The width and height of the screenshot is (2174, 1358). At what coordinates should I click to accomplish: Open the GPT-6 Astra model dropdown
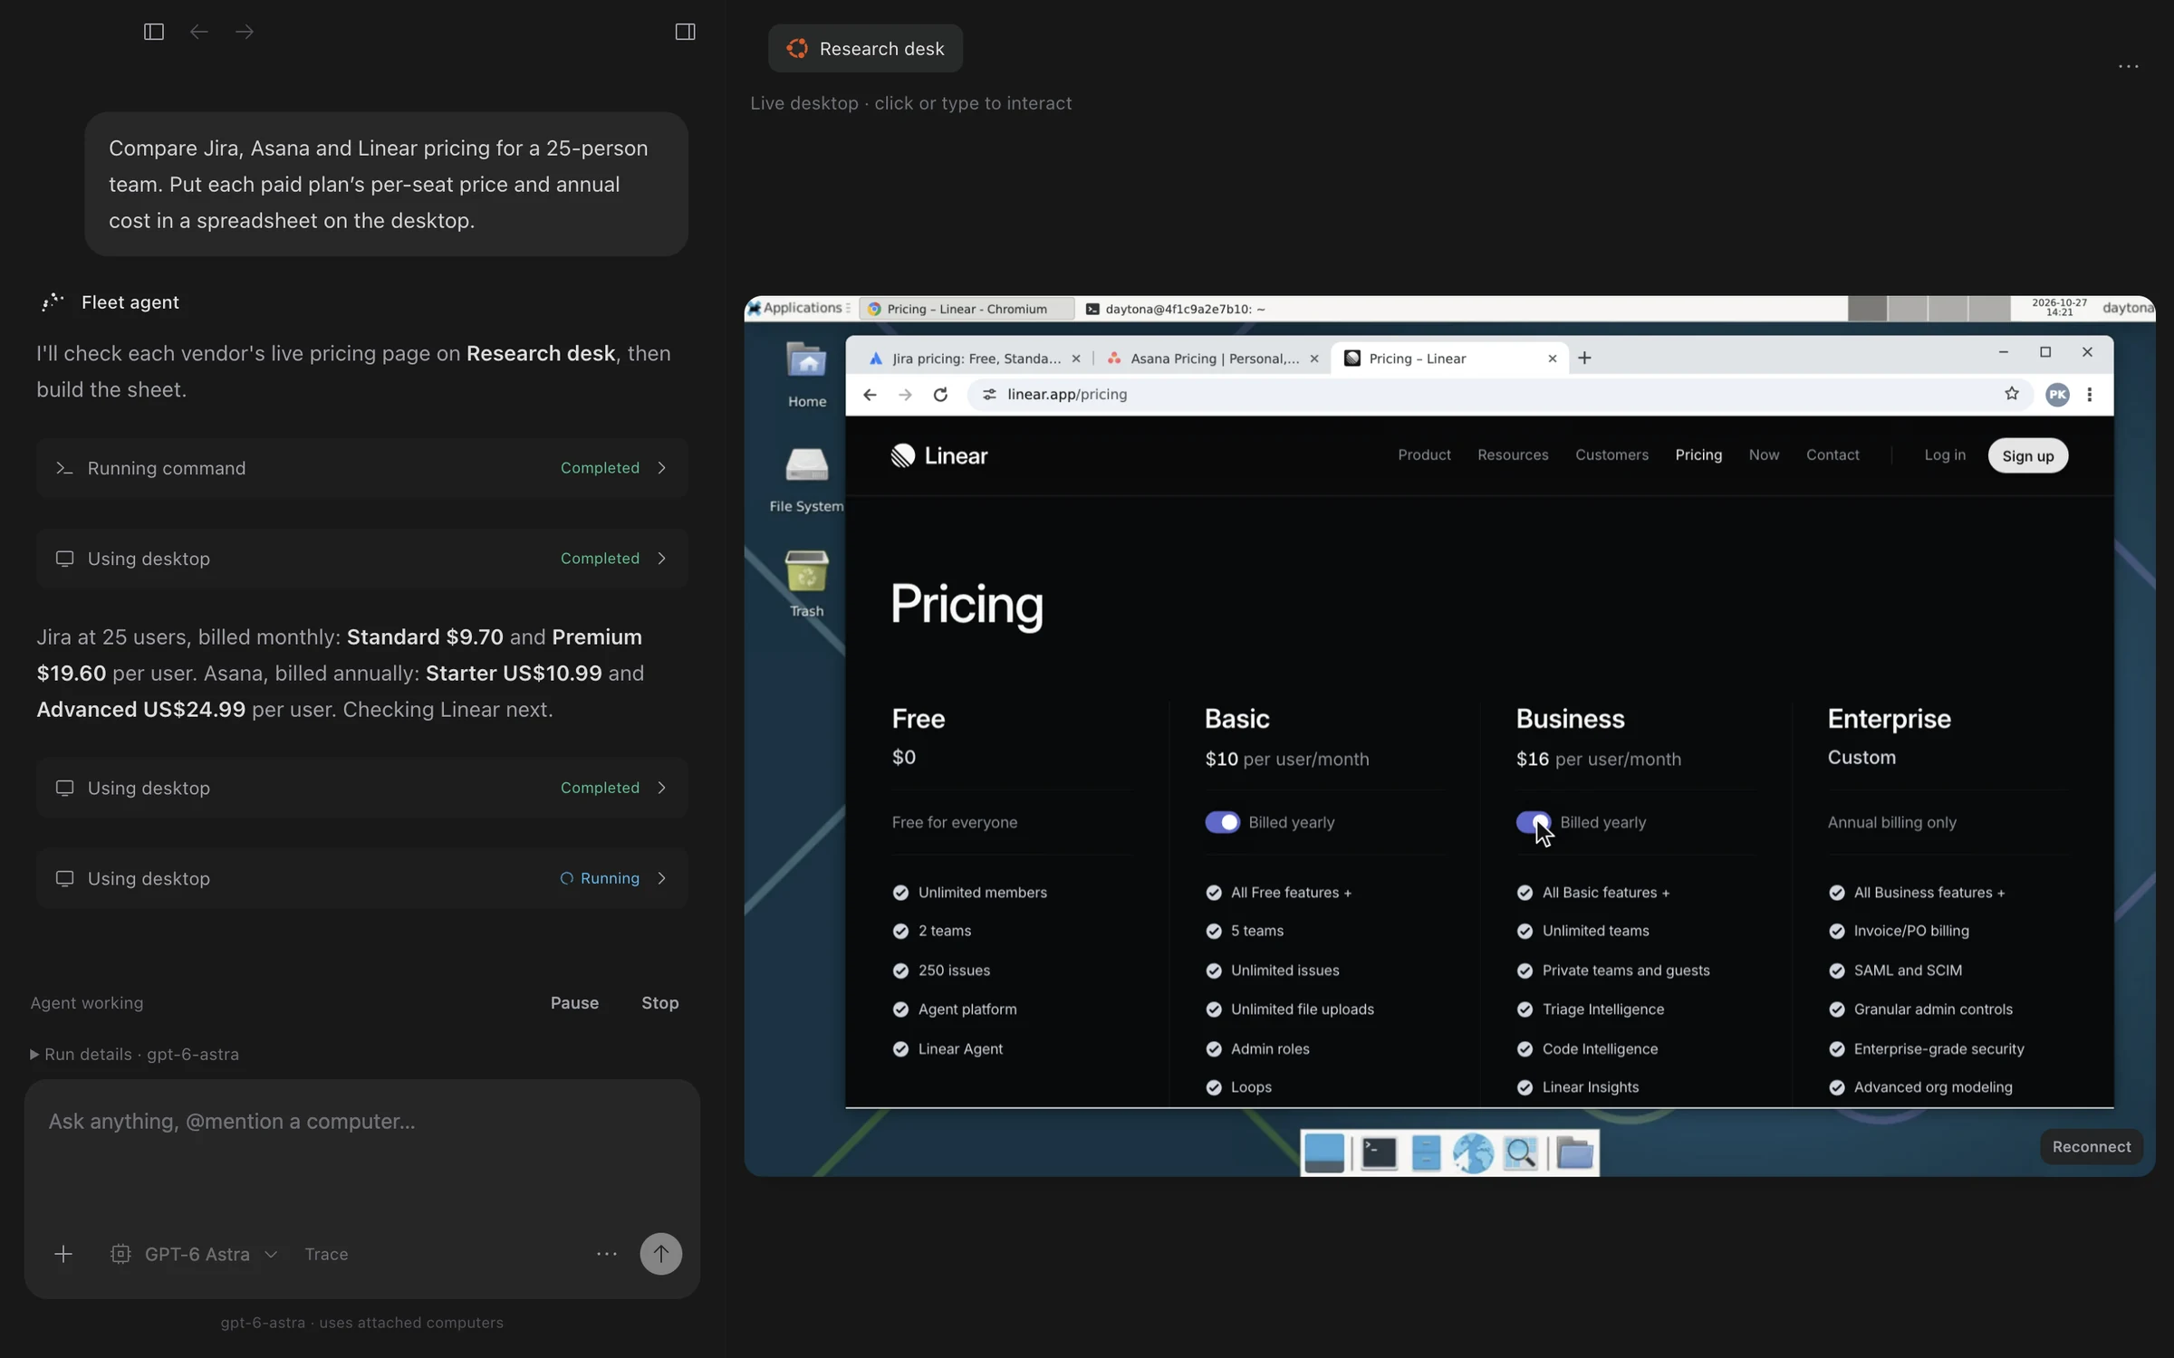(x=196, y=1254)
